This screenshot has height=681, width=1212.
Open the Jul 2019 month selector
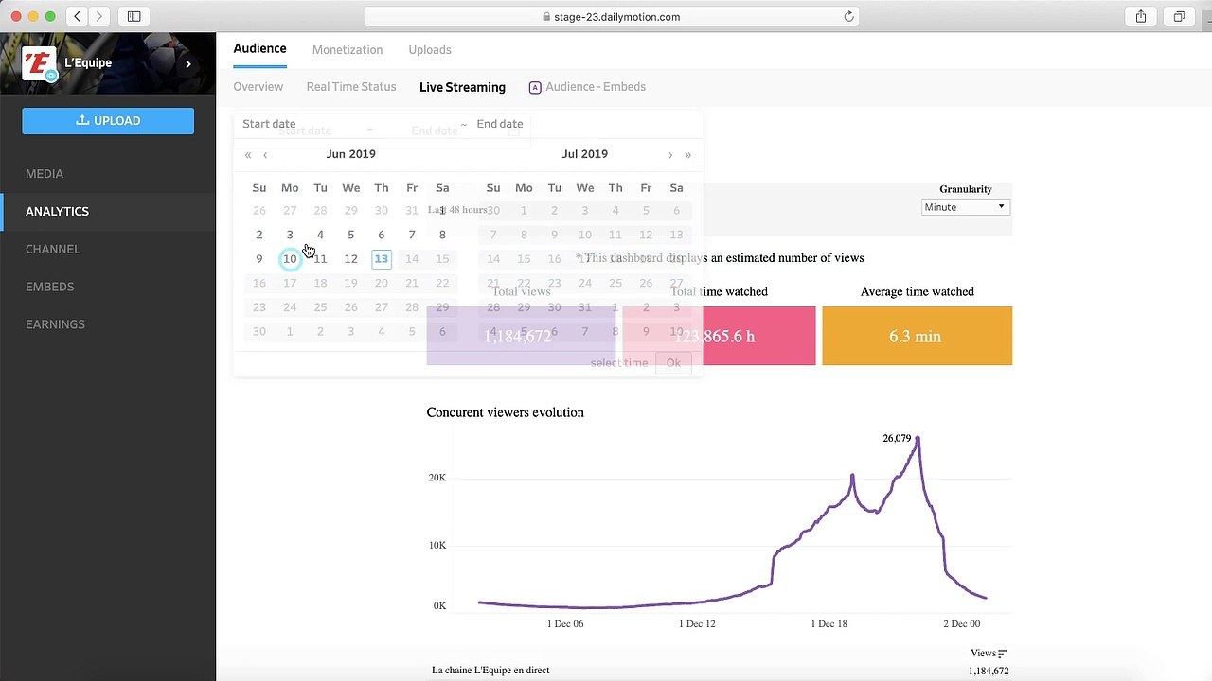click(x=585, y=154)
